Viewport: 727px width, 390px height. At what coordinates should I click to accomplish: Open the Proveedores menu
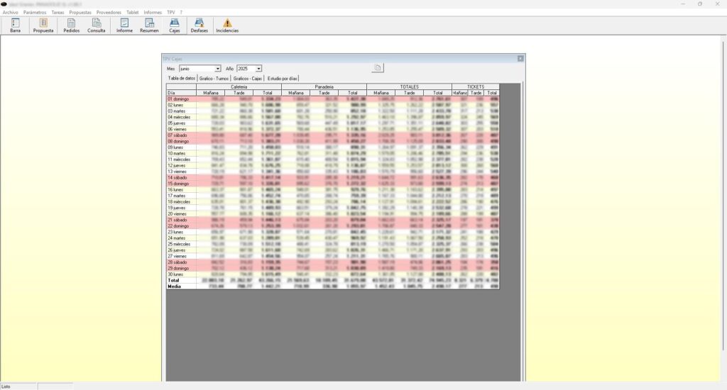(109, 13)
